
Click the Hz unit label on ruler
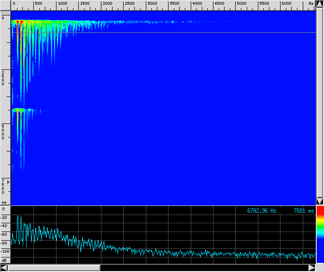pyautogui.click(x=310, y=4)
